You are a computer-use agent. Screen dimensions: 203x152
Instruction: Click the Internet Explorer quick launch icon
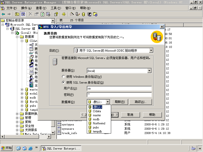(30, 148)
